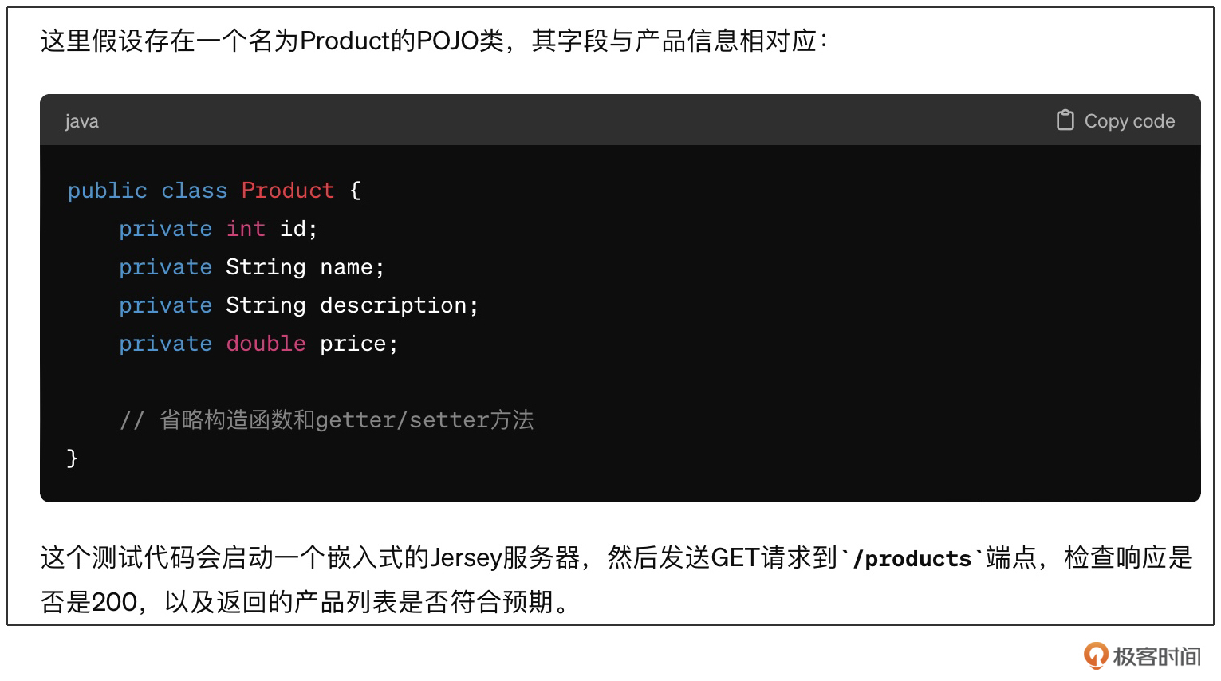This screenshot has width=1221, height=681.
Task: Click the intro sentence mentioning Product POJO
Action: tap(435, 41)
